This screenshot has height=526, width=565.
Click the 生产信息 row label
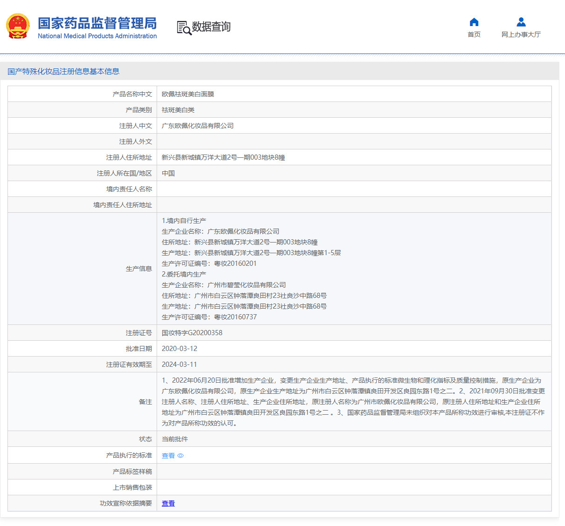138,269
